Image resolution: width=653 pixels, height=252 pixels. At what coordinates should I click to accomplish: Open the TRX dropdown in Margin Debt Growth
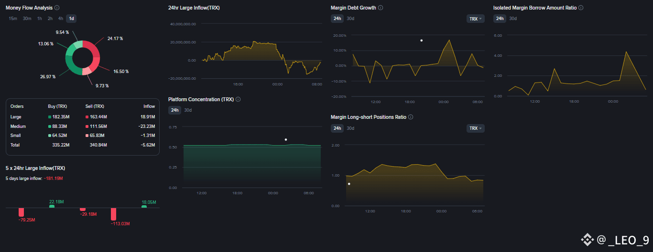tap(475, 19)
